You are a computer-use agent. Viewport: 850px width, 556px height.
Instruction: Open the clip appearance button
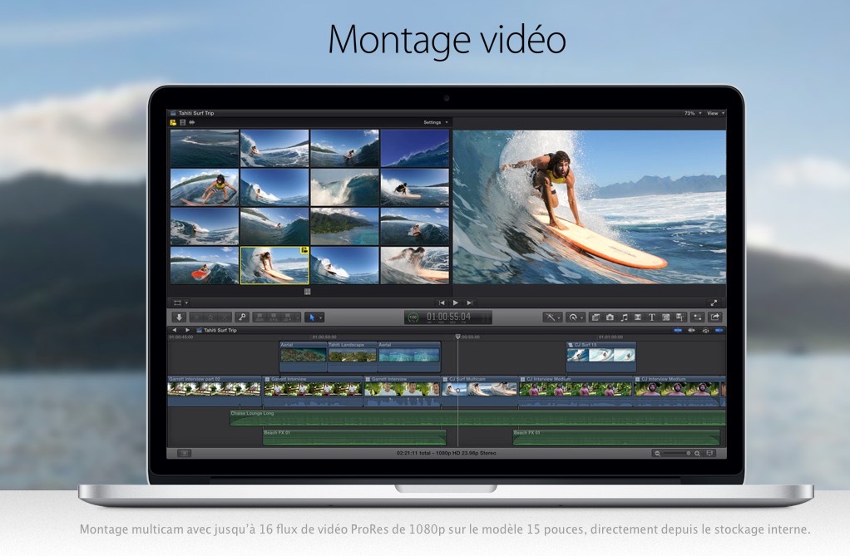tap(709, 453)
